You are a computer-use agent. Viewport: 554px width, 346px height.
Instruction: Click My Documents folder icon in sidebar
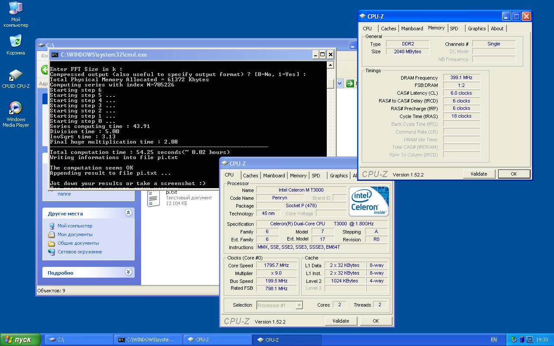pyautogui.click(x=52, y=234)
